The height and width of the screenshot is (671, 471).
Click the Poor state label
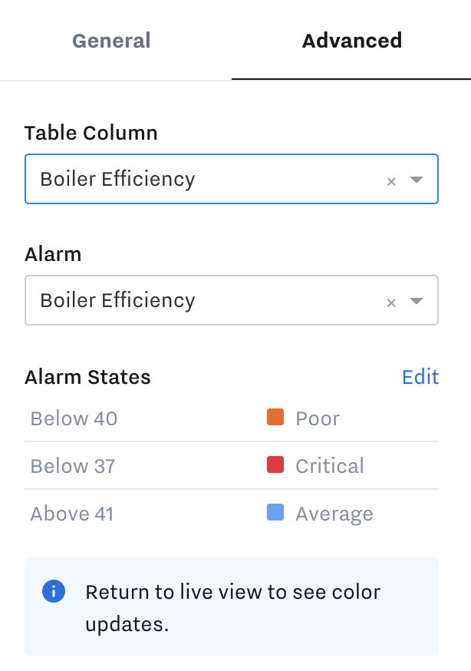point(318,418)
